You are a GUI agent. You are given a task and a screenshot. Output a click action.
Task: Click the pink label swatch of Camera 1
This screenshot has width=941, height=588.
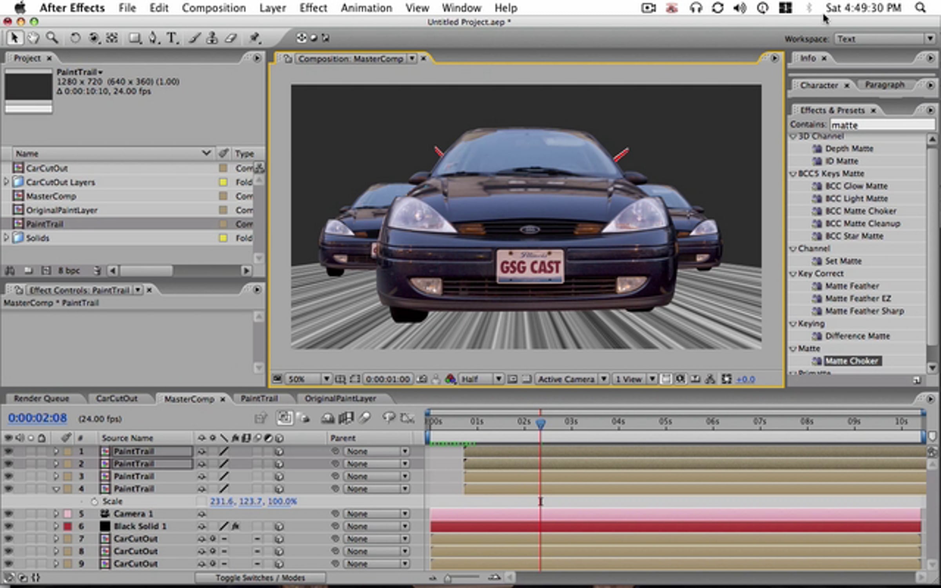tap(68, 514)
